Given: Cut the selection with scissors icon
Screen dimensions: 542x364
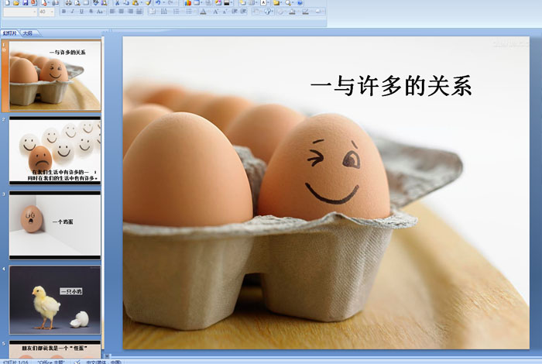Looking at the screenshot, I should click(117, 3).
